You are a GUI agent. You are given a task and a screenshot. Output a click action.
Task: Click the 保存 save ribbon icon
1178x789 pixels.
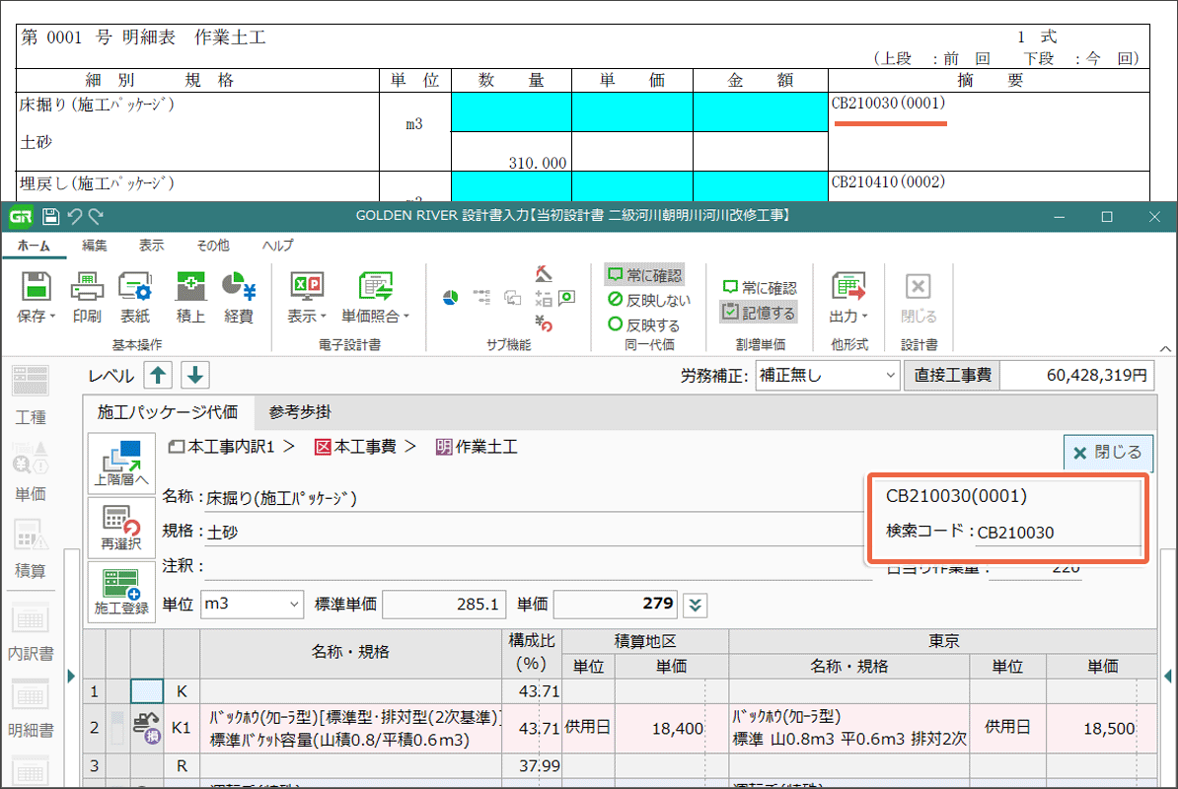[x=36, y=287]
